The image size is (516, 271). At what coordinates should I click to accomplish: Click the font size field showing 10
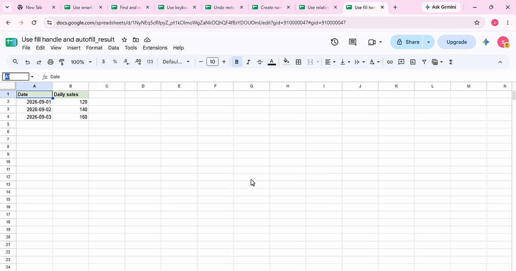212,62
